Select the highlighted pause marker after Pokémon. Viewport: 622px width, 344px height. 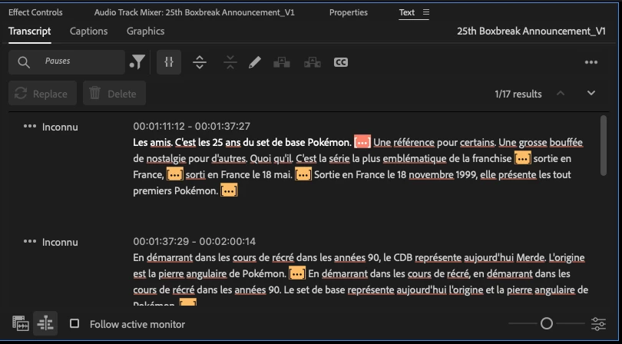362,142
